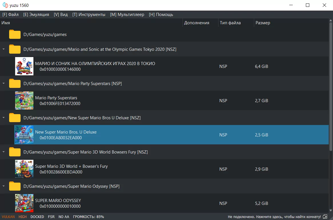The width and height of the screenshot is (333, 220).
Task: Sort by the Дополнения column header
Action: (200, 23)
